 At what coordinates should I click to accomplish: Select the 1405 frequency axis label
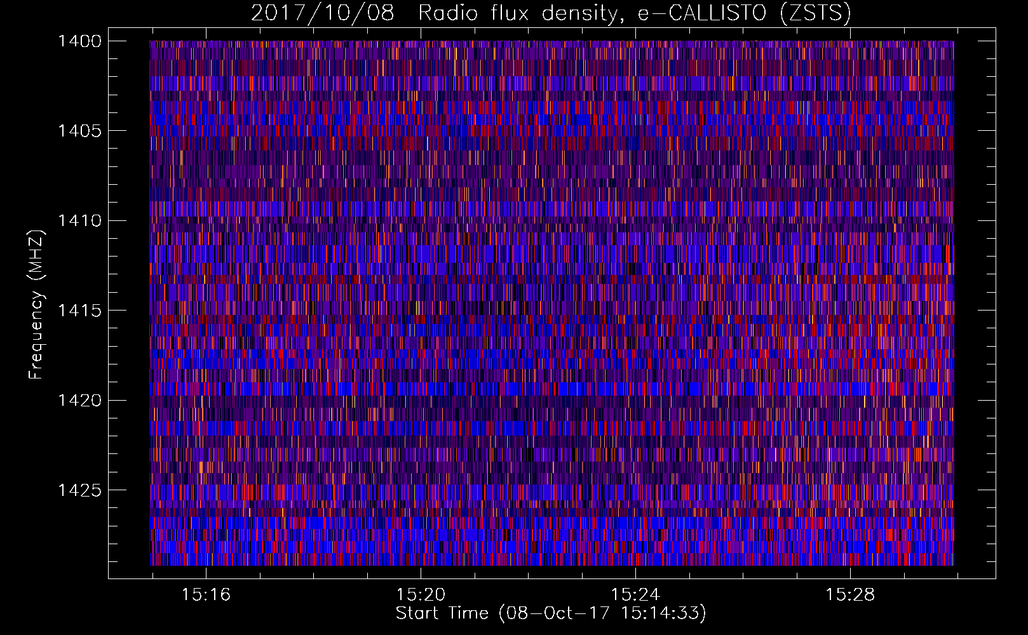tap(79, 131)
